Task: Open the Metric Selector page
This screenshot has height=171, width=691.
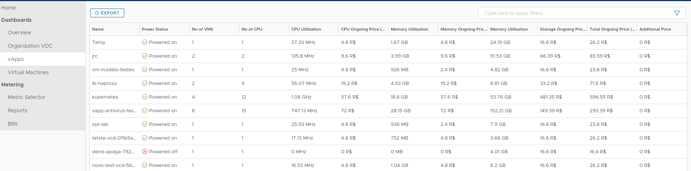Action: click(x=27, y=97)
